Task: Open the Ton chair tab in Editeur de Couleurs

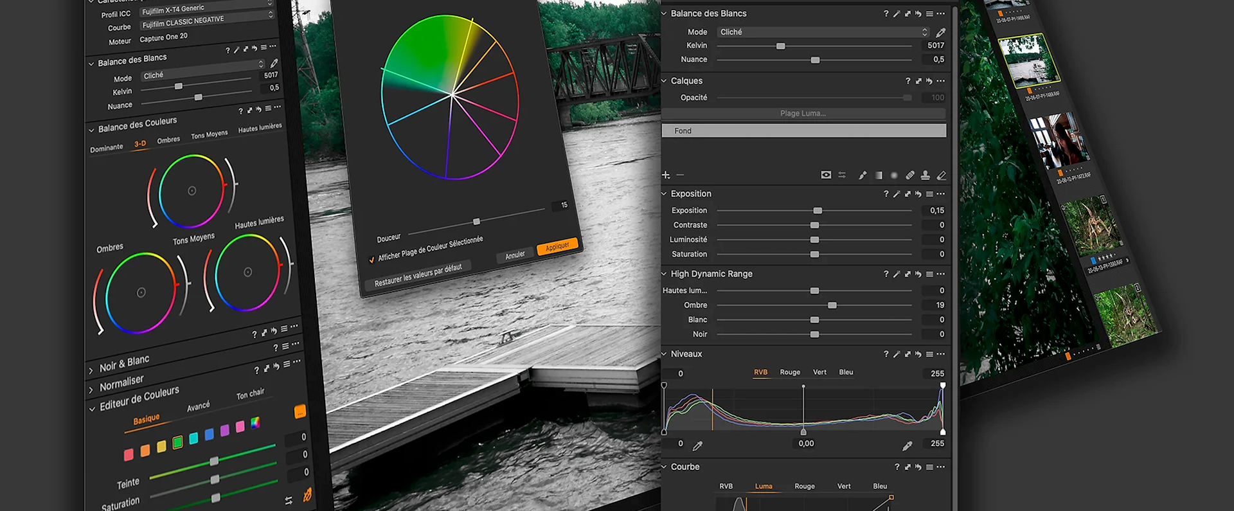Action: tap(250, 394)
